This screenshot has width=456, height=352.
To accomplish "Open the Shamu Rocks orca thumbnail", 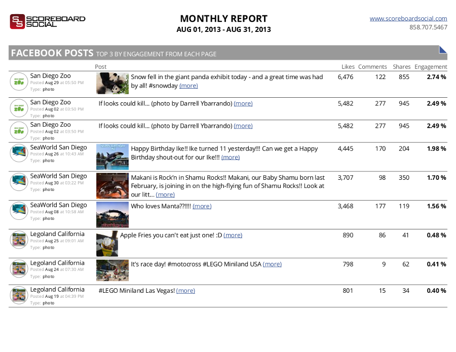I will (x=112, y=186).
